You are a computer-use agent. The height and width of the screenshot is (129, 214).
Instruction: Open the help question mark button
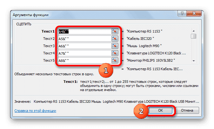coord(182,13)
